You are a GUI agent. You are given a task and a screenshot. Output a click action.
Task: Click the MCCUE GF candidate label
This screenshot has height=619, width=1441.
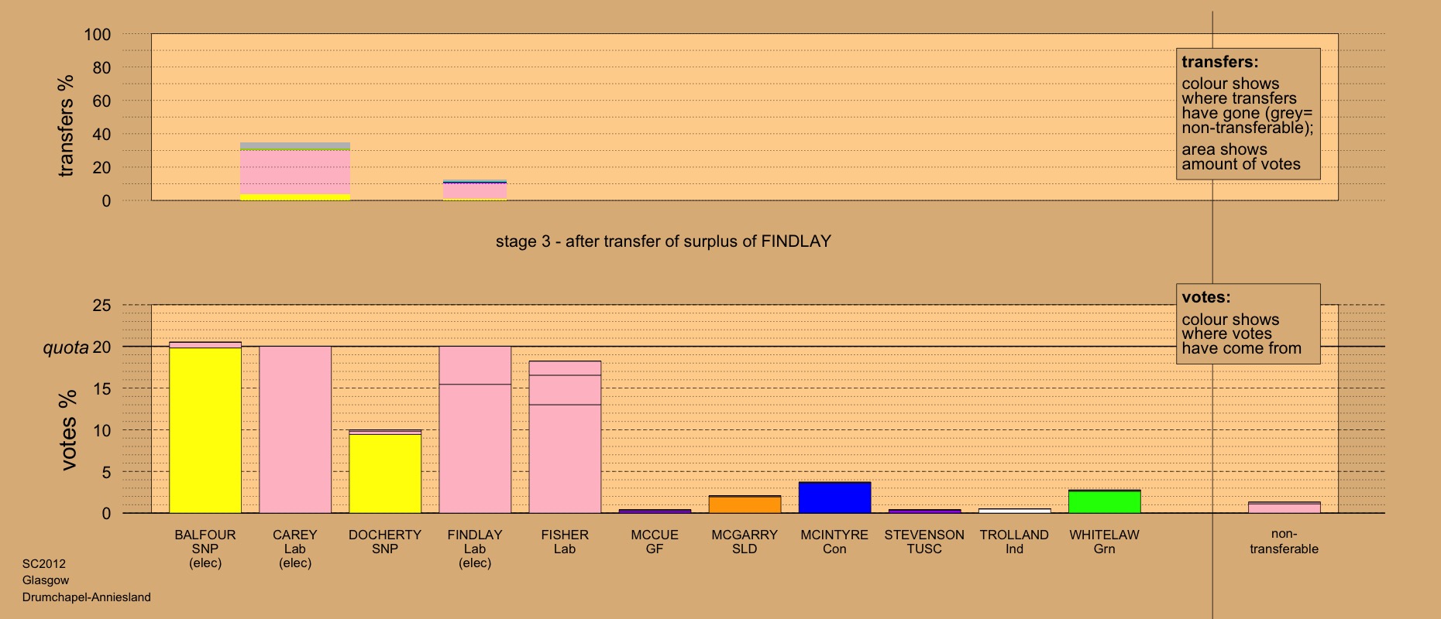click(655, 542)
